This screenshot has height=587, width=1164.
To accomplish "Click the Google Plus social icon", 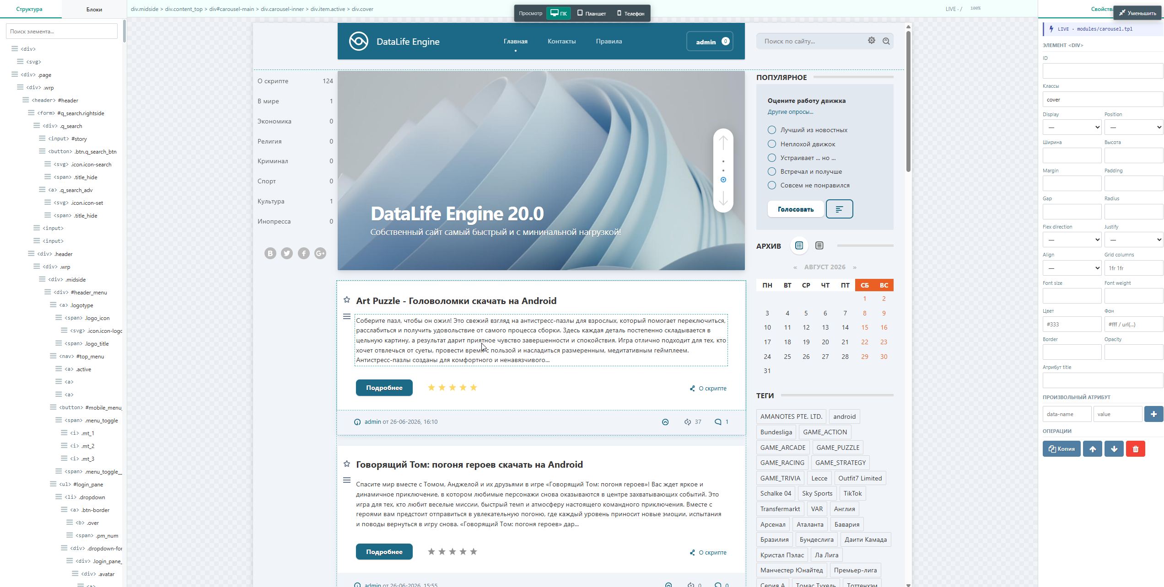I will click(320, 253).
